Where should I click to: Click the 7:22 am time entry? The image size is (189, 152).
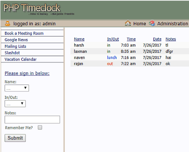tap(128, 64)
